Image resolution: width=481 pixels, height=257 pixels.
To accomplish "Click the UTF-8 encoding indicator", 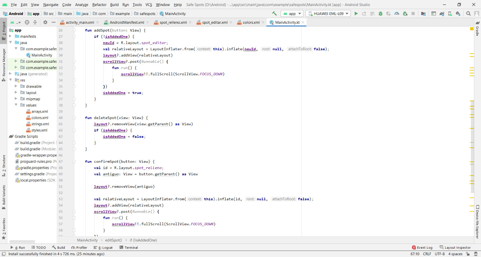I will (x=440, y=254).
